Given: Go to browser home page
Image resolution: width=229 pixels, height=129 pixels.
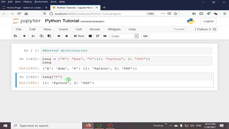Looking at the screenshot, I should (x=26, y=14).
